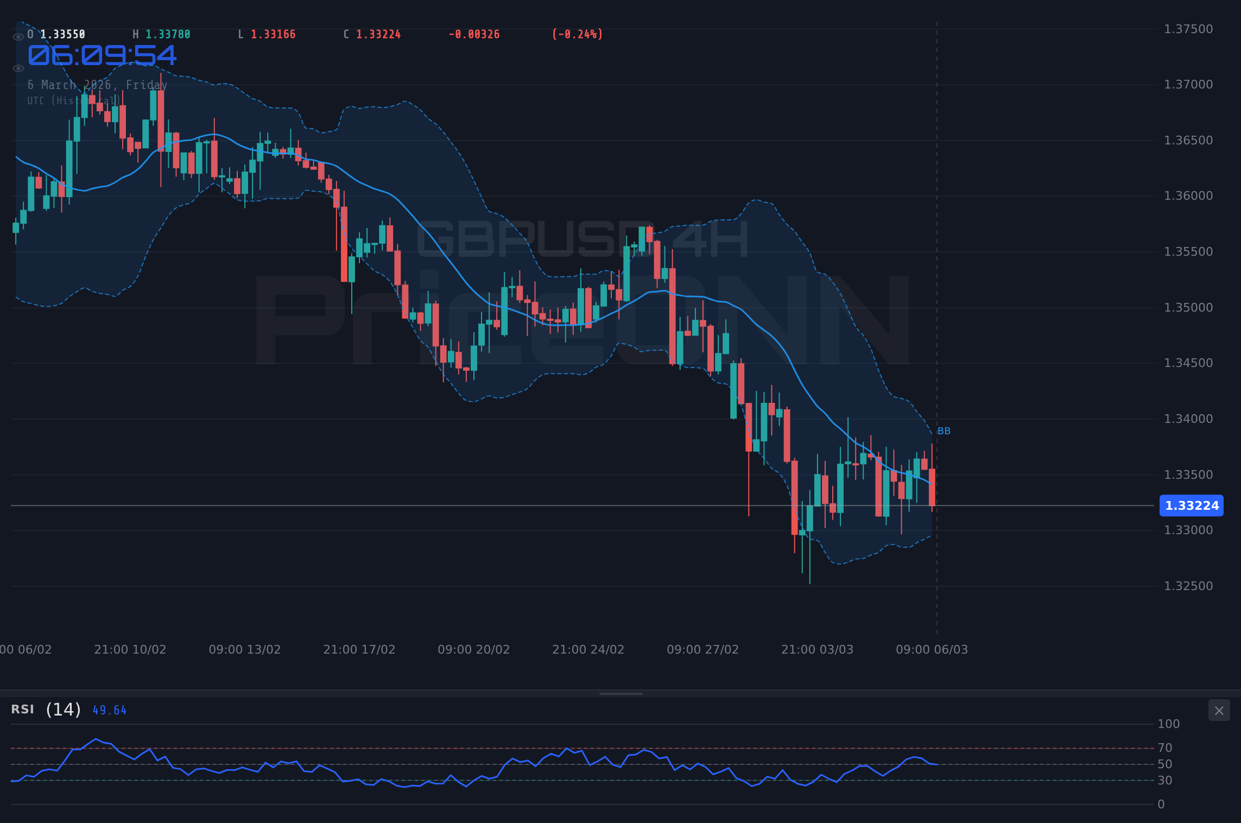Click the 1.33500 price axis label
The image size is (1241, 823).
point(1188,475)
